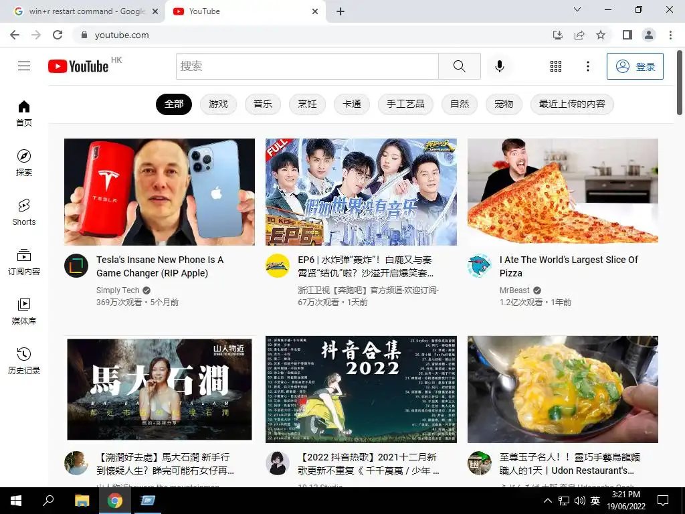Click channel avatar of Udon Restaurant video
The image size is (685, 514).
click(479, 463)
